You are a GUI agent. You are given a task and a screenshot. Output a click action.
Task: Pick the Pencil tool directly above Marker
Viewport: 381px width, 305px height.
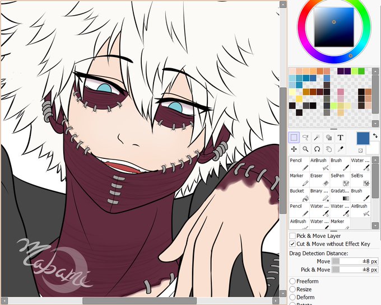[x=299, y=165]
